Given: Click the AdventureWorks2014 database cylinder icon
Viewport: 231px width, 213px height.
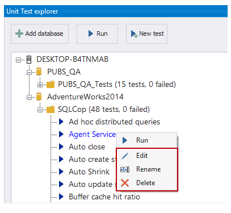Looking at the screenshot, I should click(x=39, y=97).
